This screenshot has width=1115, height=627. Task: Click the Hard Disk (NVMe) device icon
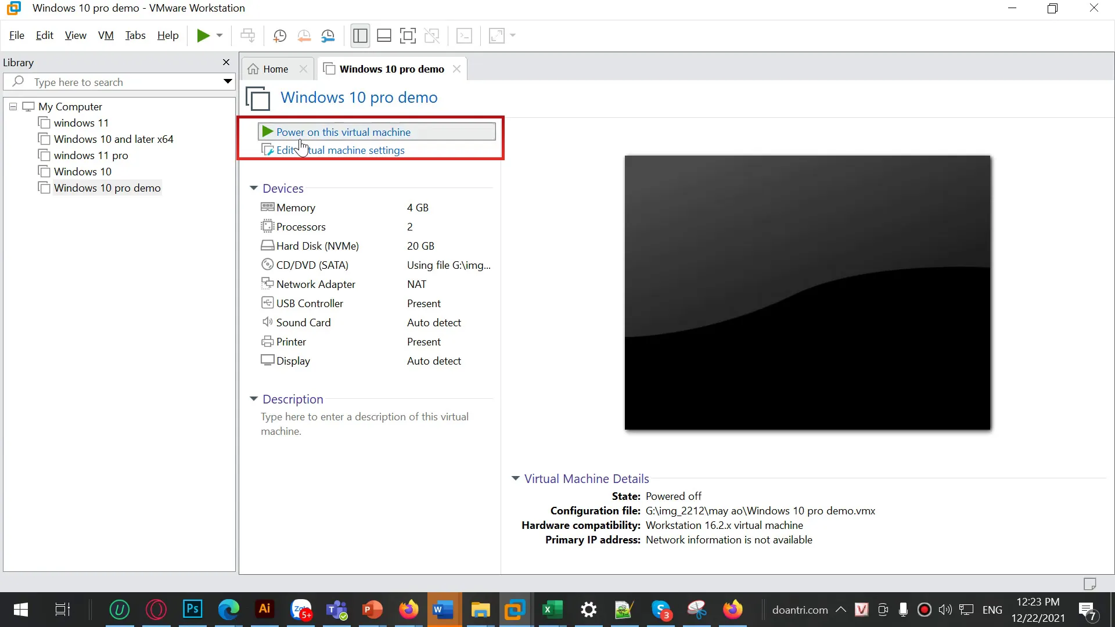click(267, 246)
